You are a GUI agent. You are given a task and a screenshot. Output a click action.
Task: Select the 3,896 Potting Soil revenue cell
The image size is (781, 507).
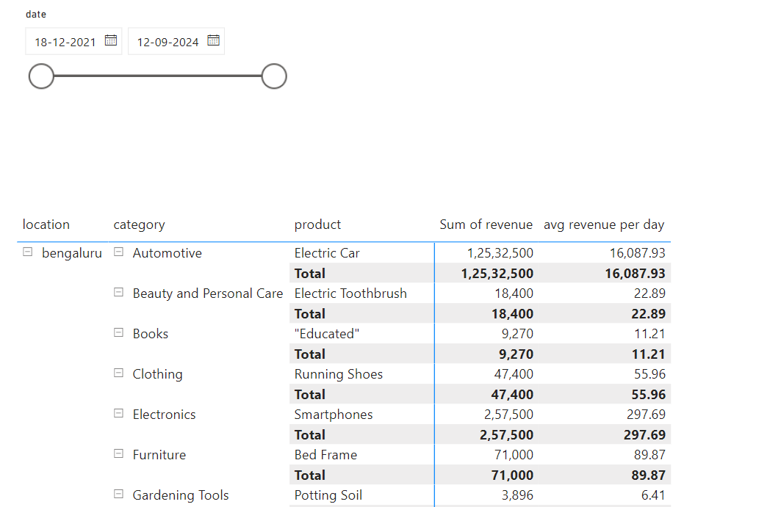517,495
